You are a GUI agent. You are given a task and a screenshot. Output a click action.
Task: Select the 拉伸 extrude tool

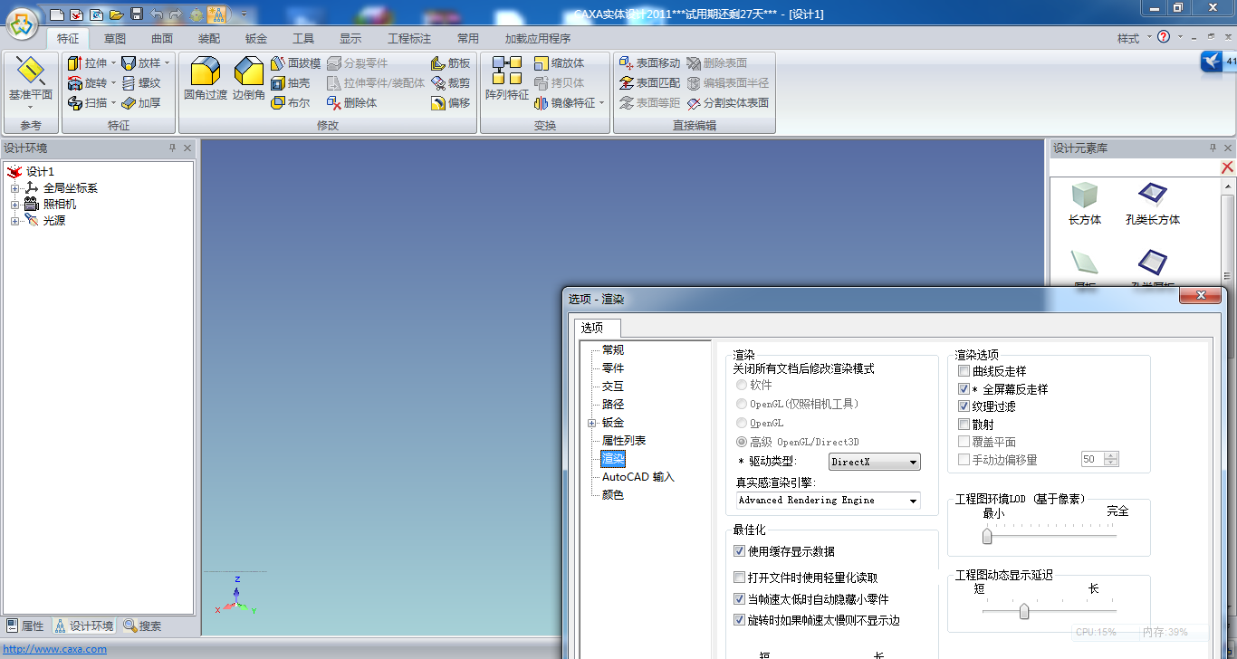pyautogui.click(x=87, y=63)
